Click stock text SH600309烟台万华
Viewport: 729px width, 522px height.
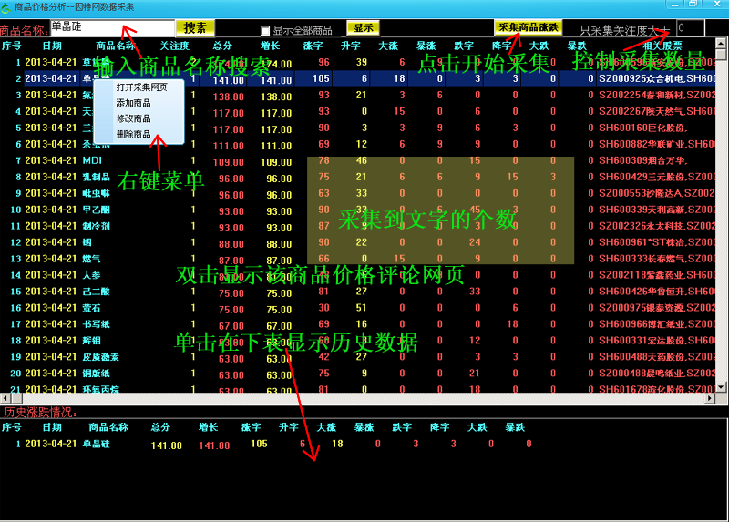tap(643, 161)
